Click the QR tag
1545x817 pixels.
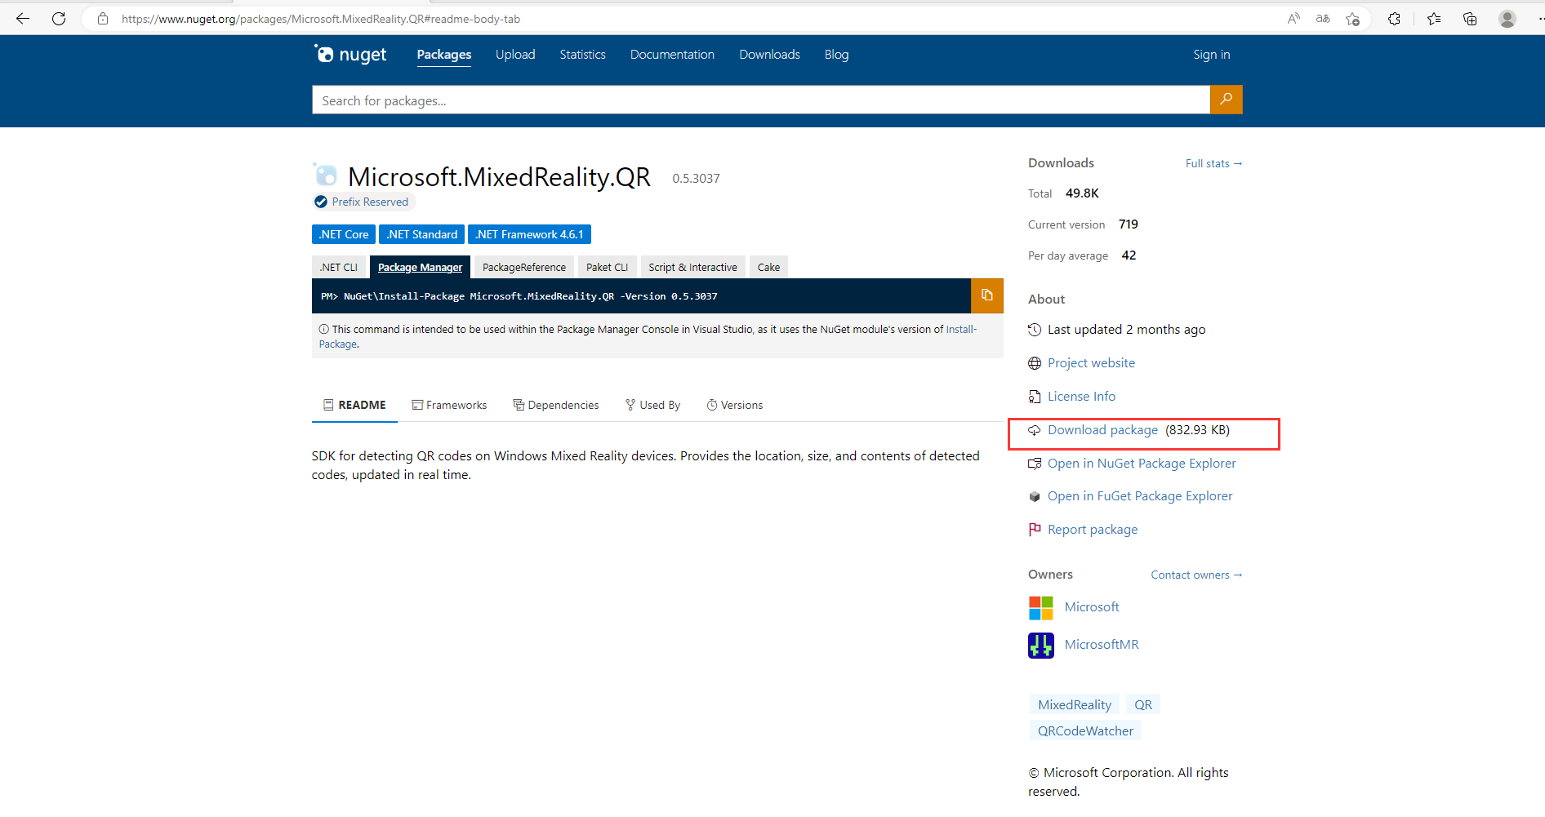coord(1143,704)
